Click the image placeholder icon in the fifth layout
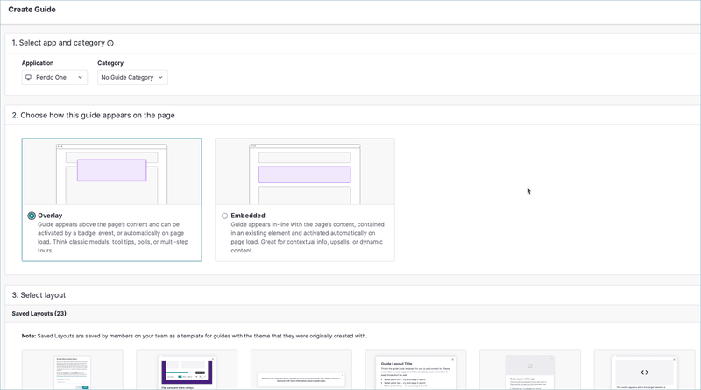The height and width of the screenshot is (390, 701). [529, 366]
